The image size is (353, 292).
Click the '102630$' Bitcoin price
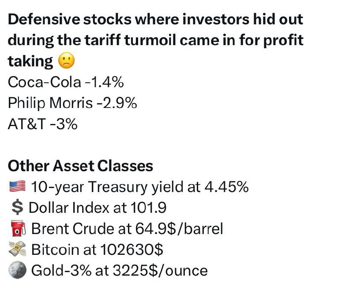click(131, 250)
